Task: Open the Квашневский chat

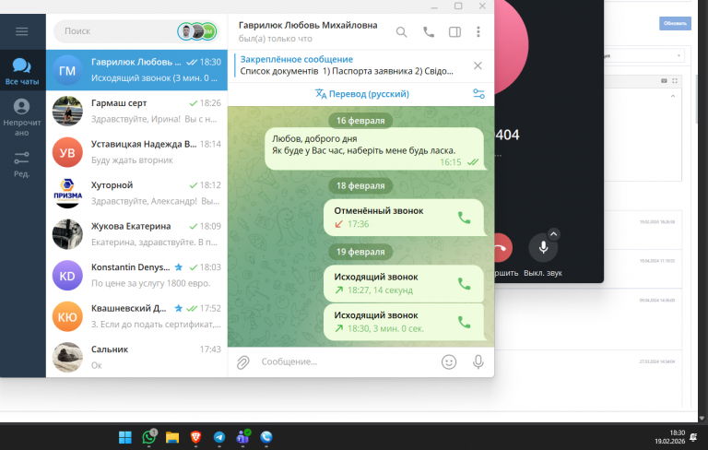Action: pyautogui.click(x=136, y=316)
